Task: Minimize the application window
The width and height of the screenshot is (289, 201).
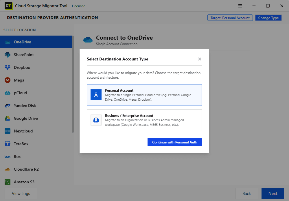Action: pos(254,6)
